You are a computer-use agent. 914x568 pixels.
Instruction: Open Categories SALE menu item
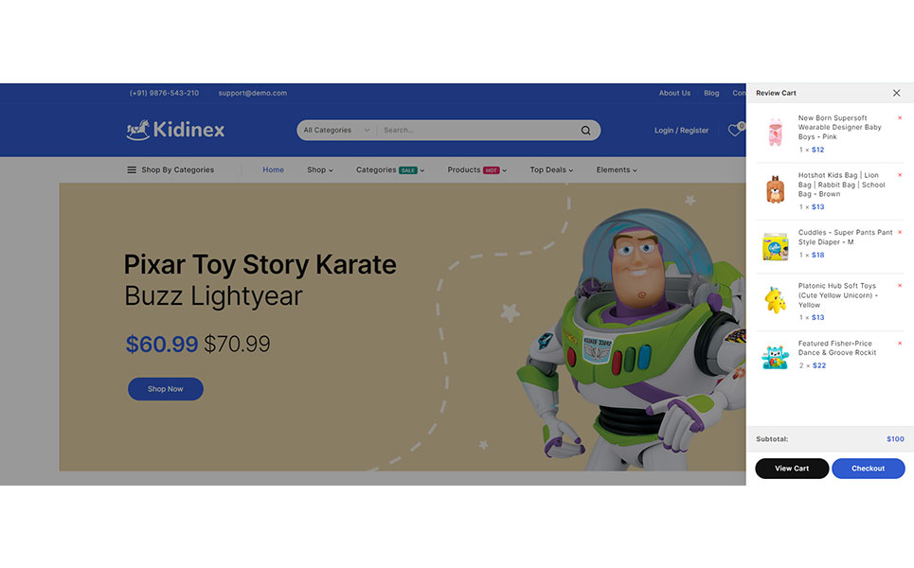[x=390, y=170]
